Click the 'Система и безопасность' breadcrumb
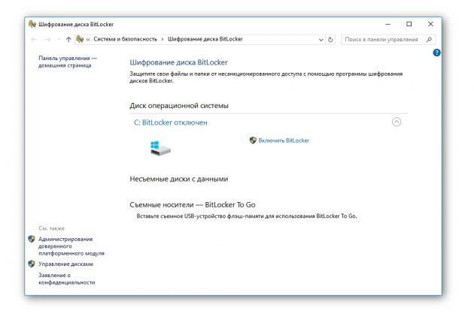The image size is (474, 335). 125,39
